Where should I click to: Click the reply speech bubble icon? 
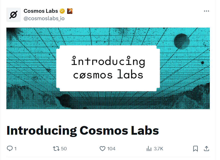(10, 148)
